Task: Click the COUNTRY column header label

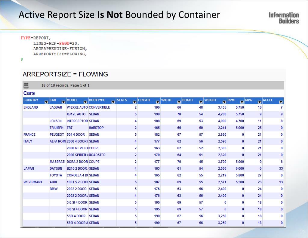Action: 31,100
